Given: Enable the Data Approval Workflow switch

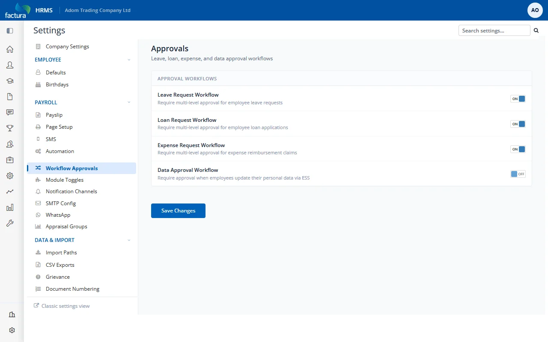Looking at the screenshot, I should (x=518, y=174).
